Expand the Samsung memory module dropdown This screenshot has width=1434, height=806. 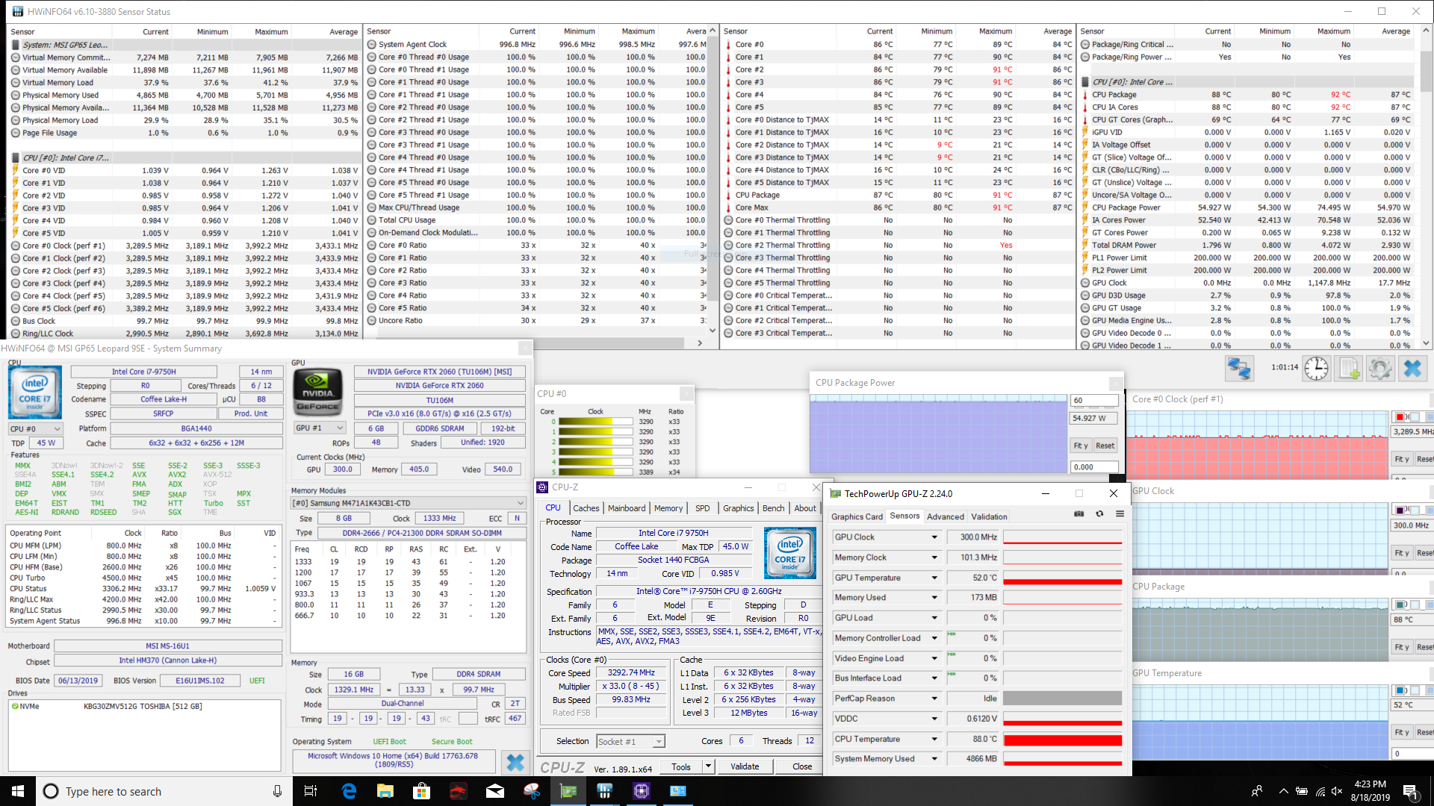(x=520, y=503)
